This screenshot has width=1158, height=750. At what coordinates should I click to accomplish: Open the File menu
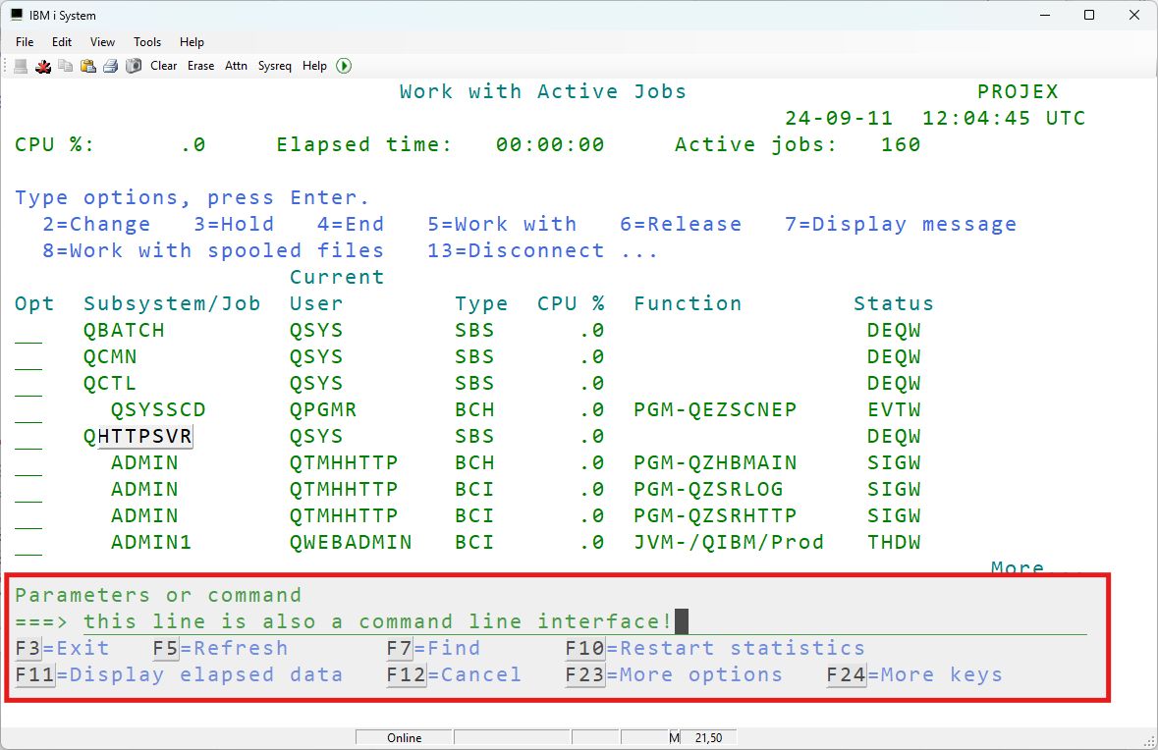click(25, 42)
